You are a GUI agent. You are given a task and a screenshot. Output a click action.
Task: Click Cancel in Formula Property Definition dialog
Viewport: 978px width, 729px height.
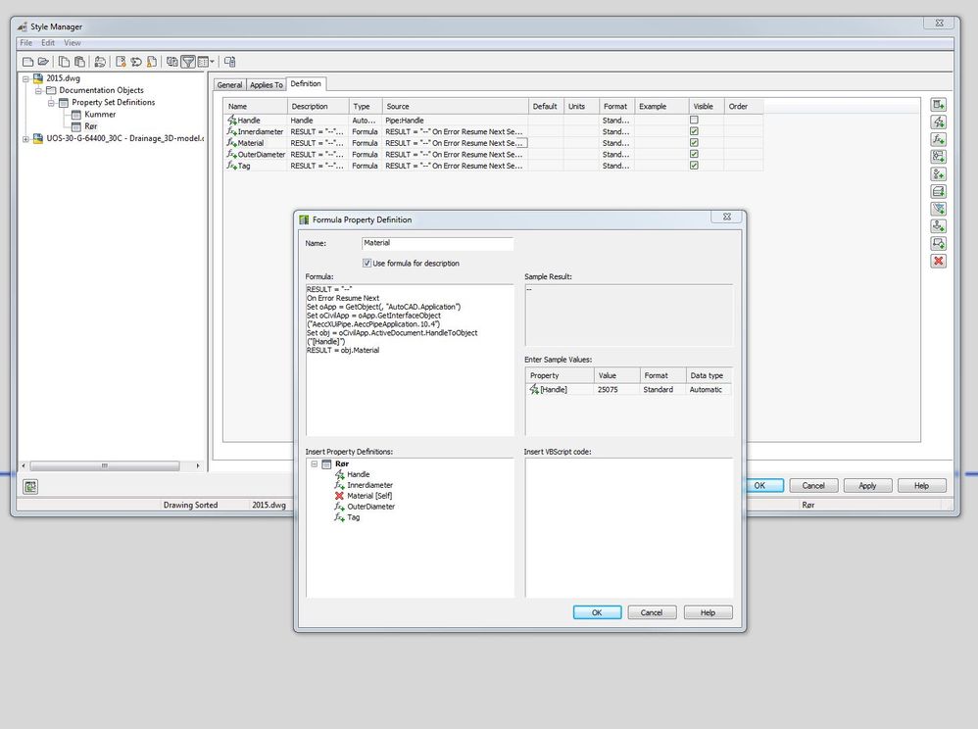652,612
